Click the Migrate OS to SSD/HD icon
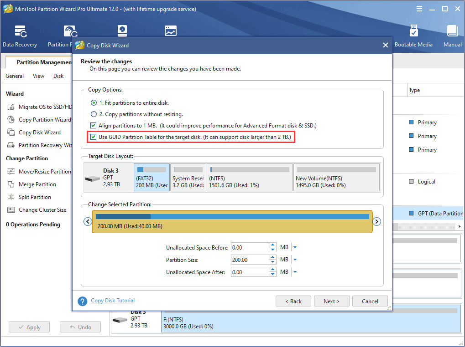This screenshot has height=347, width=465. pyautogui.click(x=10, y=107)
